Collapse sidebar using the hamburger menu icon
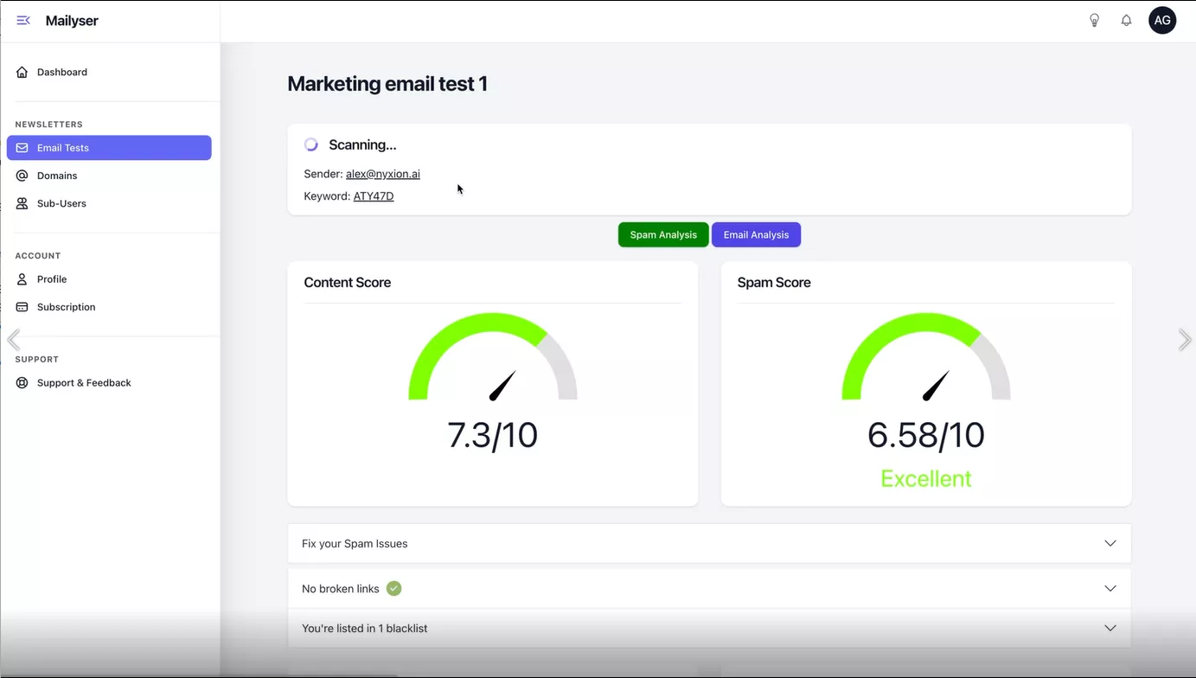The image size is (1196, 678). pyautogui.click(x=23, y=21)
